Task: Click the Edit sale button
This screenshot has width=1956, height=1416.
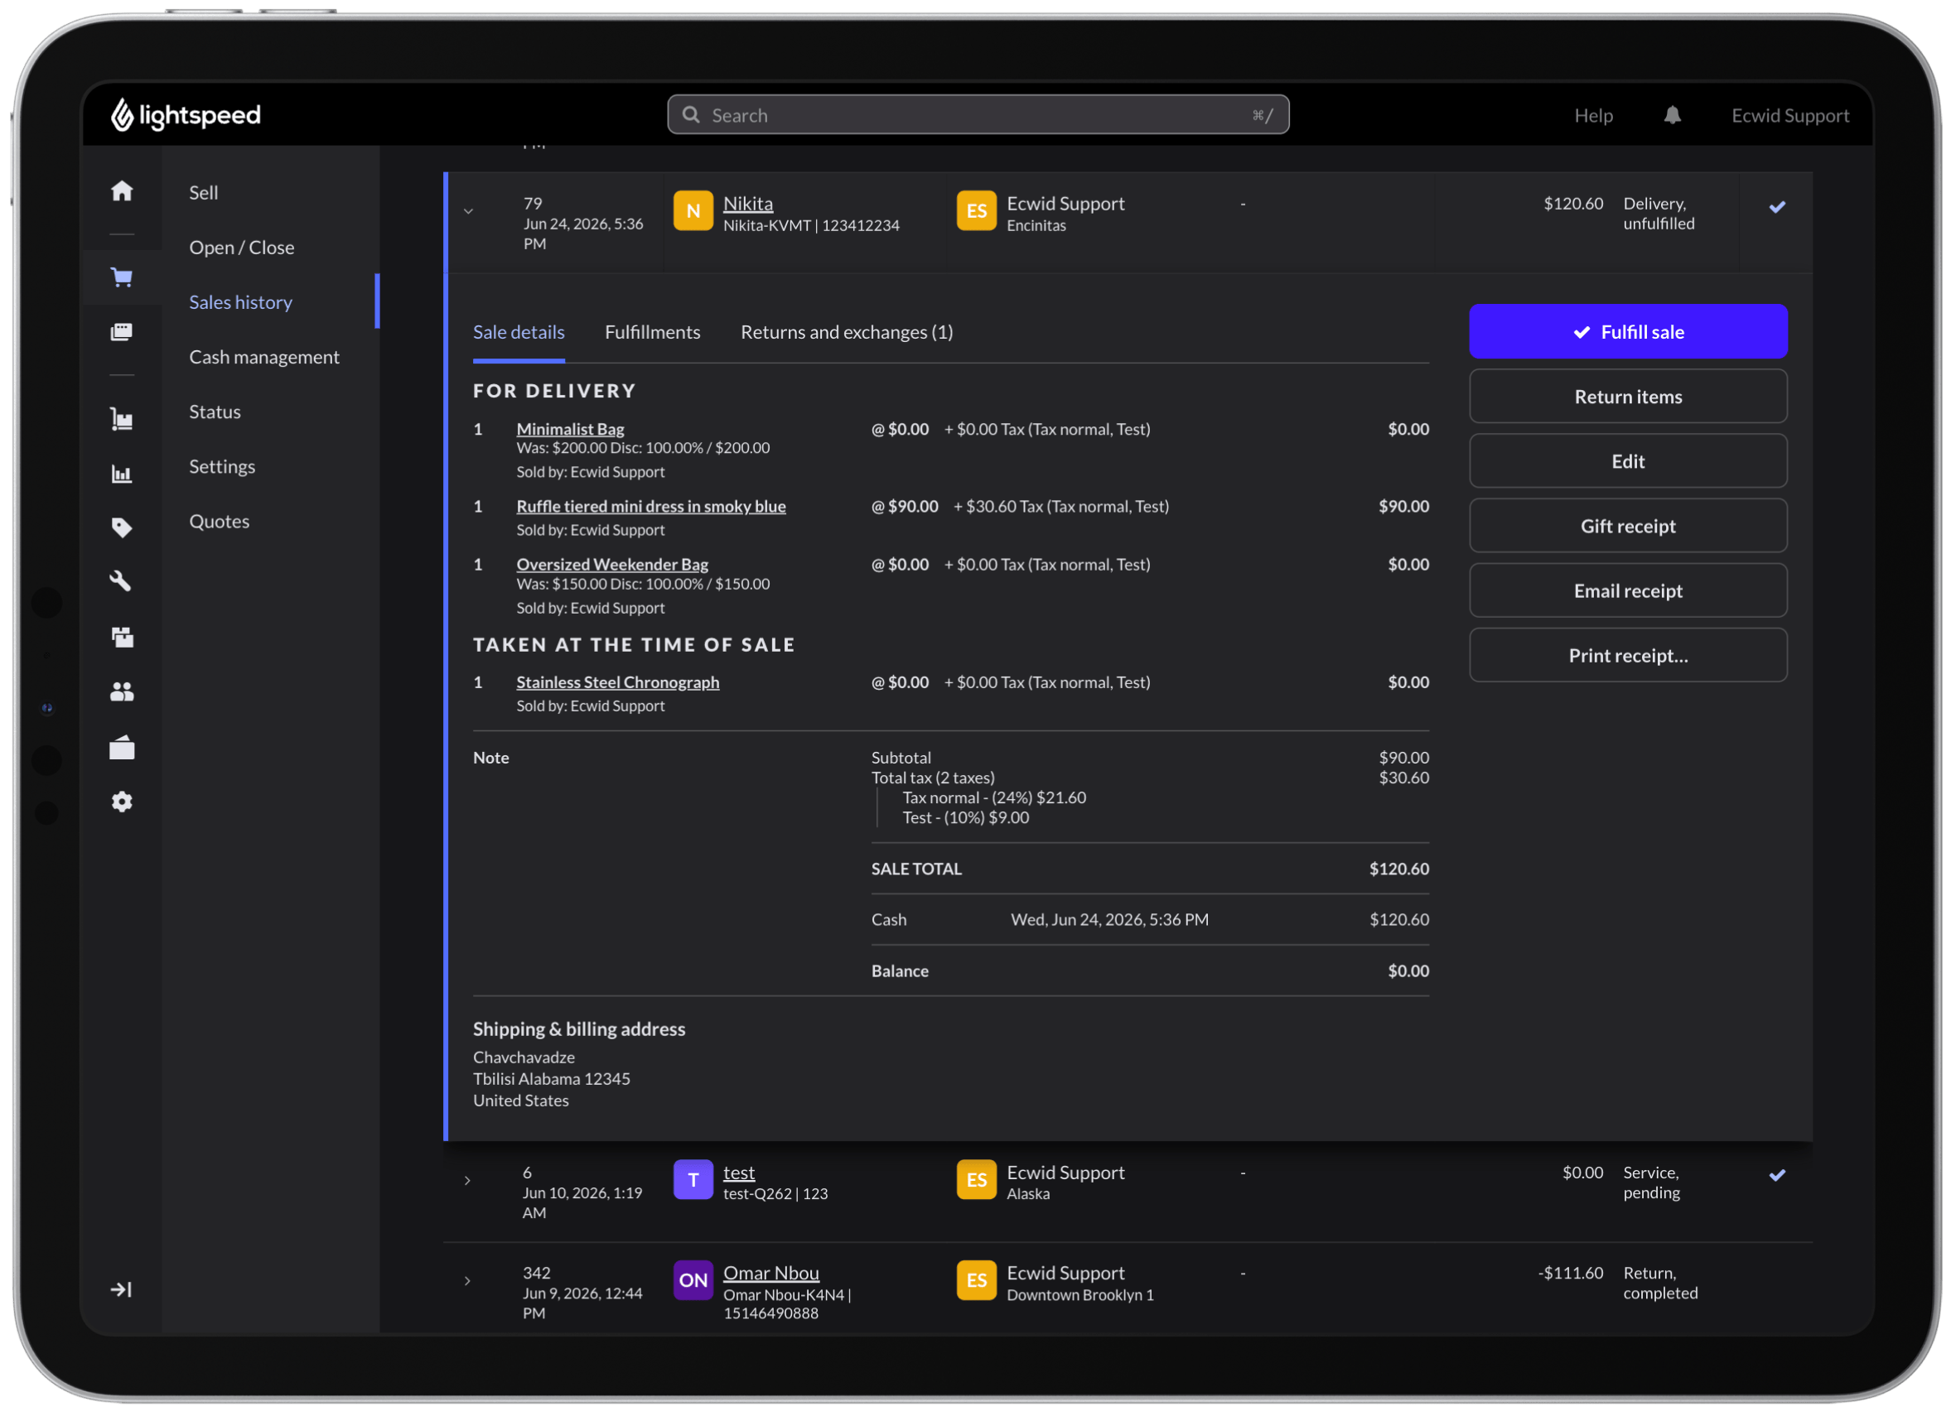Action: (1629, 461)
